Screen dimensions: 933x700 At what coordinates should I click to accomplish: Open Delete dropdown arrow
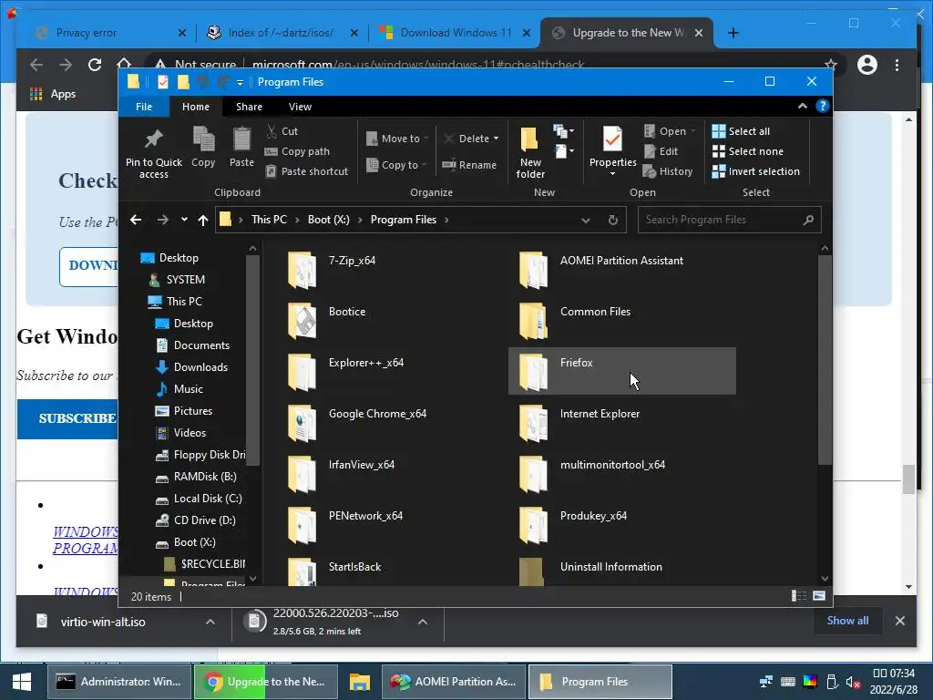[x=496, y=139]
